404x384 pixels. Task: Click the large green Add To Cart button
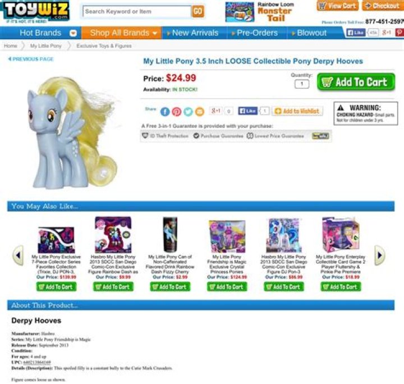356,82
